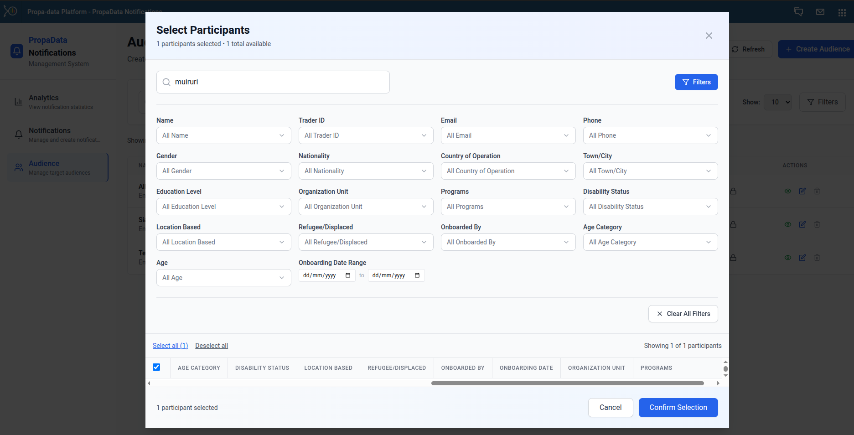This screenshot has width=854, height=435.
Task: Click the search magnifier icon beside muiruri
Action: pyautogui.click(x=166, y=82)
